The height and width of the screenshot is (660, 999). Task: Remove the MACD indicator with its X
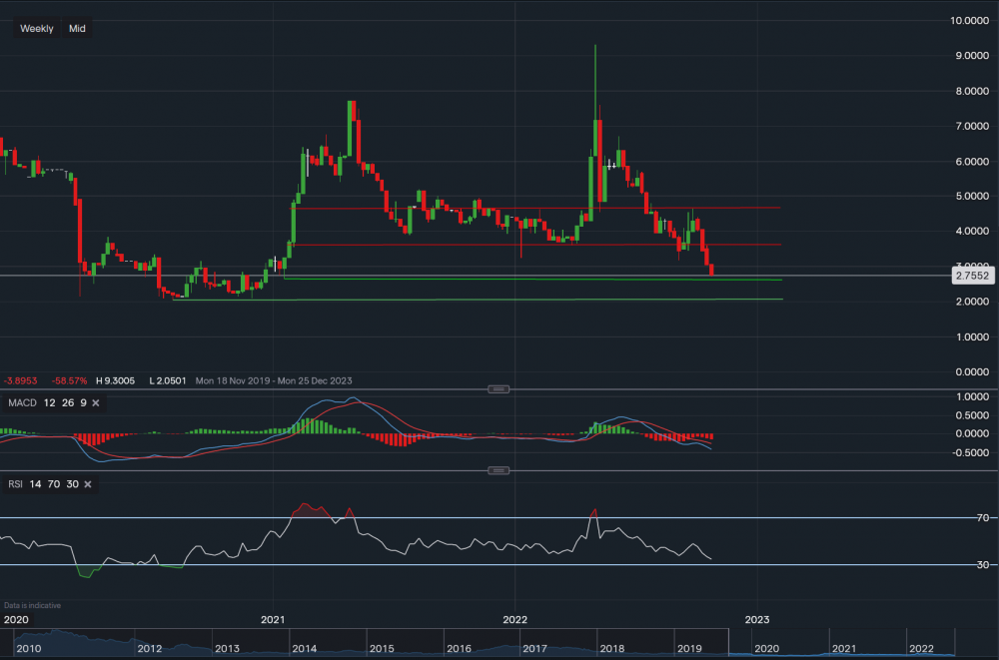tap(98, 402)
